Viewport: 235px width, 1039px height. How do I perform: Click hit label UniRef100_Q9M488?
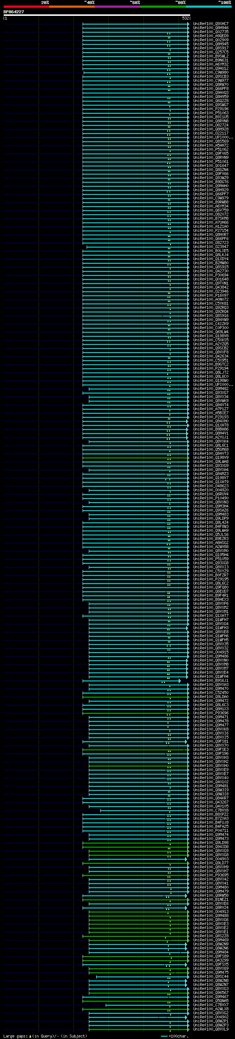tap(211, 916)
